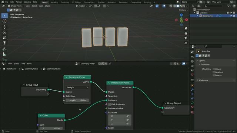Pin the Geometry Nodes node tree
Screen dimensions: 237x133
pos(110,64)
